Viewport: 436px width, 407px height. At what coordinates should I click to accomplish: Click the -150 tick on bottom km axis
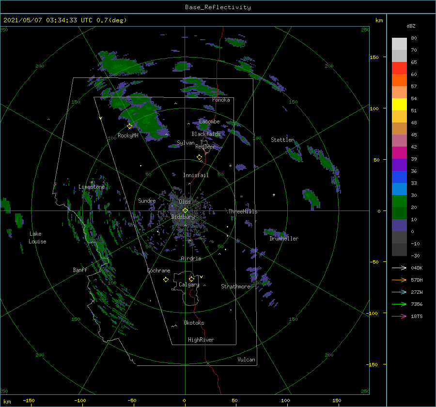(x=29, y=401)
